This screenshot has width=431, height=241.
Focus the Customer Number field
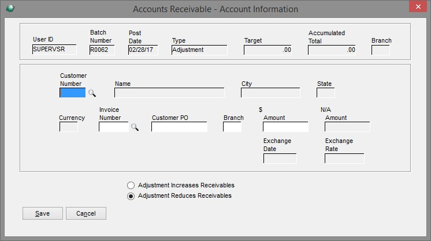coord(73,93)
